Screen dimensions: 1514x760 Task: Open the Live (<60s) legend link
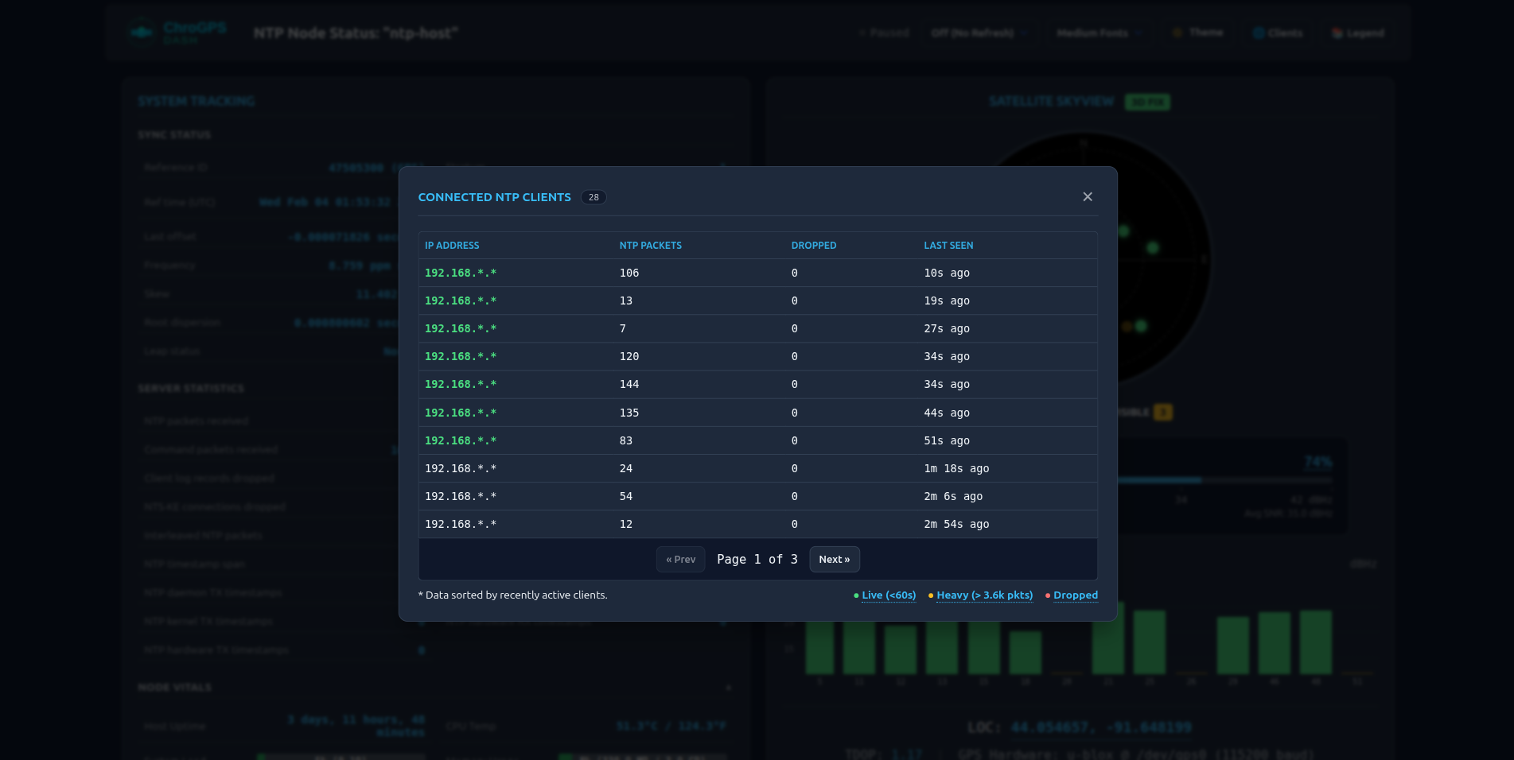[x=888, y=595]
